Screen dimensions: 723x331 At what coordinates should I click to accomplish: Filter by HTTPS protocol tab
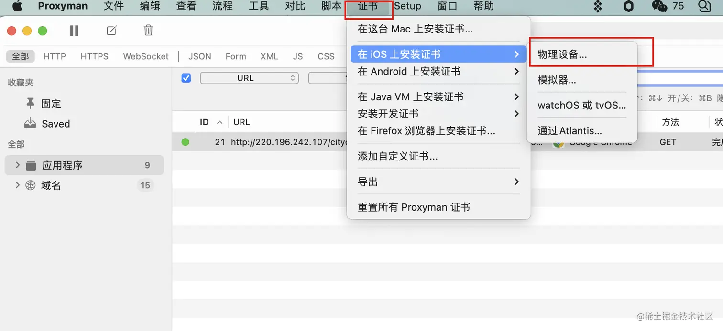click(x=94, y=56)
